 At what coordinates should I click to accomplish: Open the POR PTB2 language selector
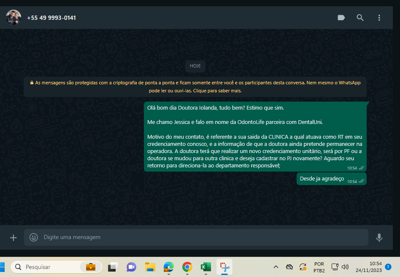click(x=319, y=267)
